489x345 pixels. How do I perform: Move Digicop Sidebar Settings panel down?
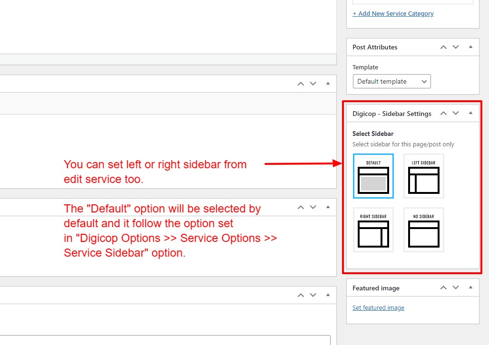tap(456, 114)
